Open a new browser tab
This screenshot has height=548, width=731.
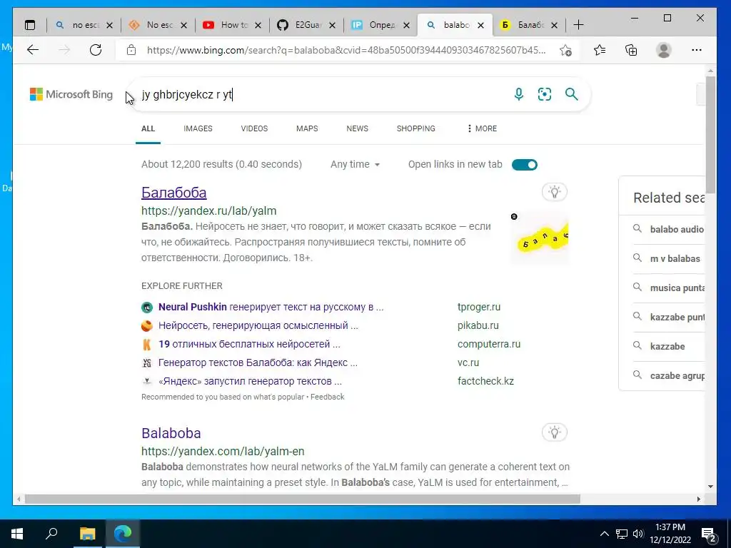[x=578, y=25]
